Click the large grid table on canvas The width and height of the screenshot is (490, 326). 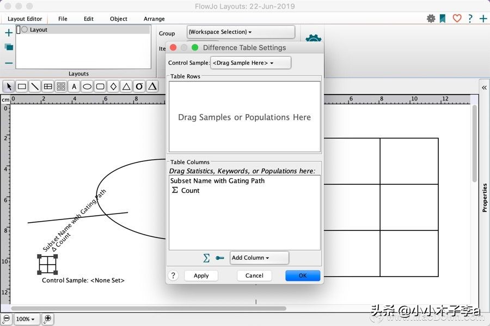tap(381, 207)
